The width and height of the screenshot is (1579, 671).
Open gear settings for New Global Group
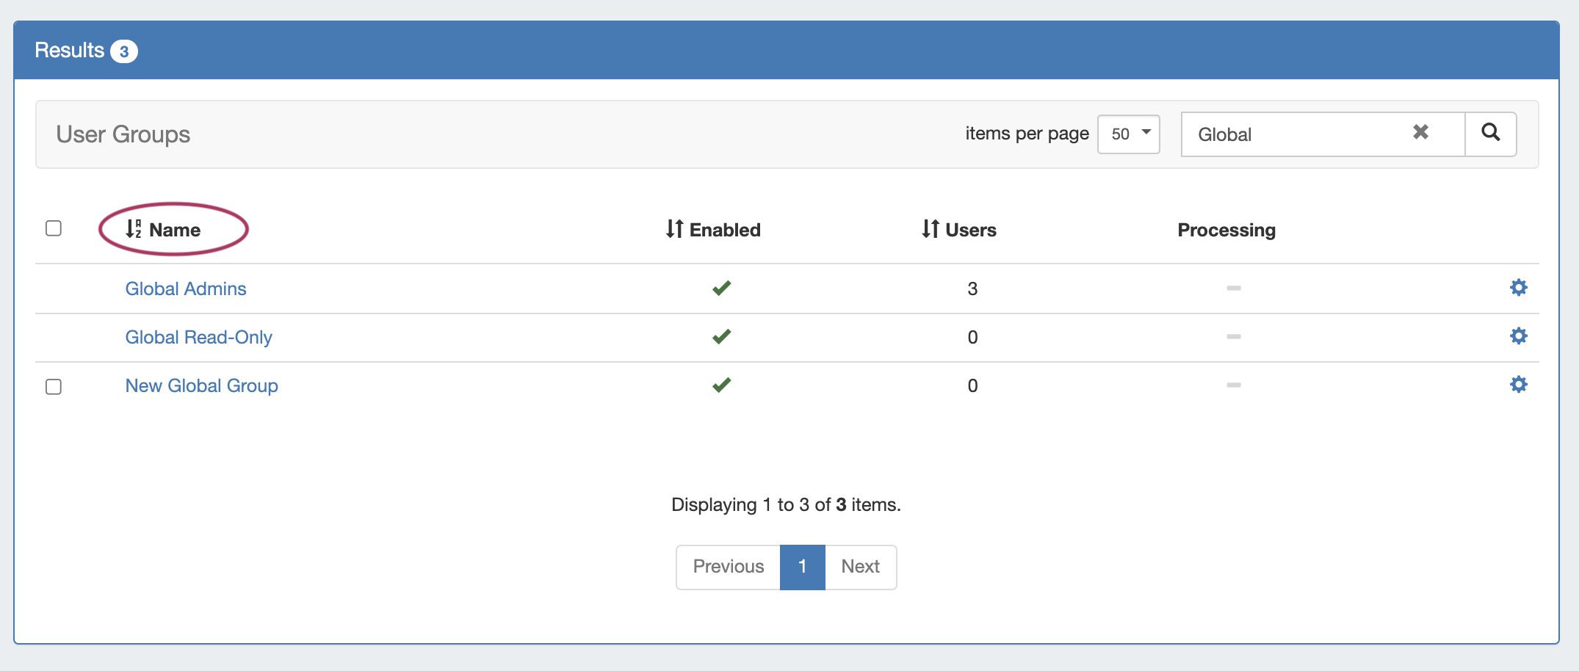(x=1518, y=385)
